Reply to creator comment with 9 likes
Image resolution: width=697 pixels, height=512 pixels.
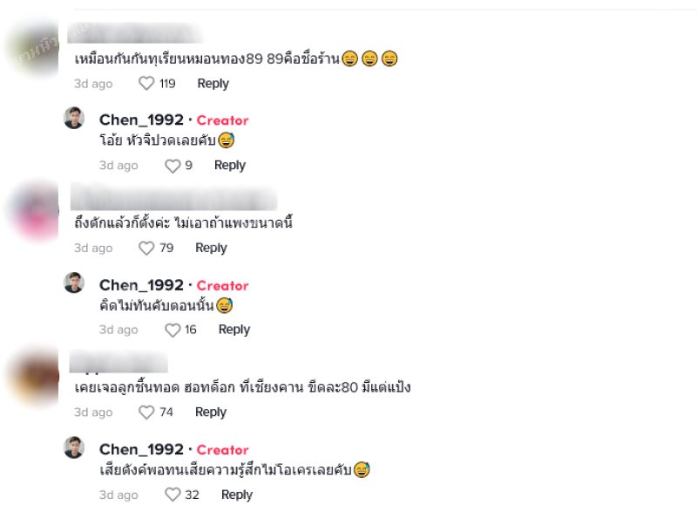[230, 165]
